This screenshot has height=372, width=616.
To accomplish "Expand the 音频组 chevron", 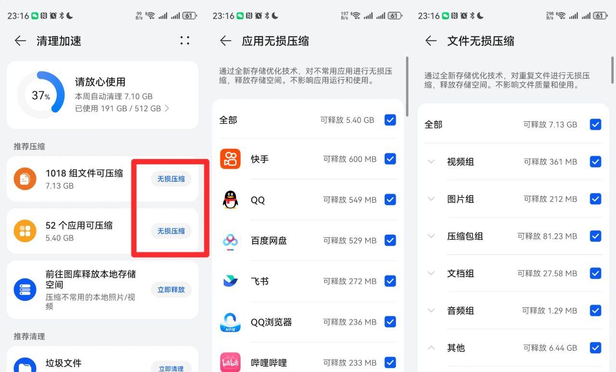I will point(431,310).
